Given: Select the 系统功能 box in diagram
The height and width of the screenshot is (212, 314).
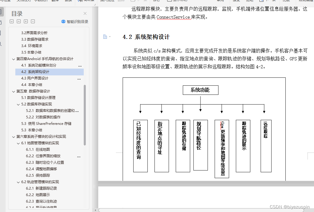Looking at the screenshot, I should pos(200,90).
